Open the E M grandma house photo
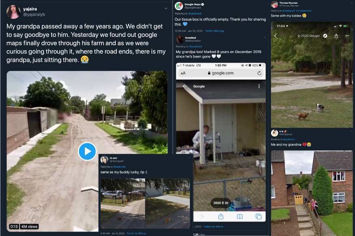The height and width of the screenshot is (236, 355). point(312,193)
